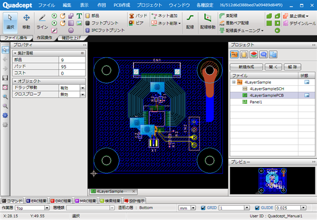Select the pink freehand pen icon
317x220 pixels.
tap(54, 30)
